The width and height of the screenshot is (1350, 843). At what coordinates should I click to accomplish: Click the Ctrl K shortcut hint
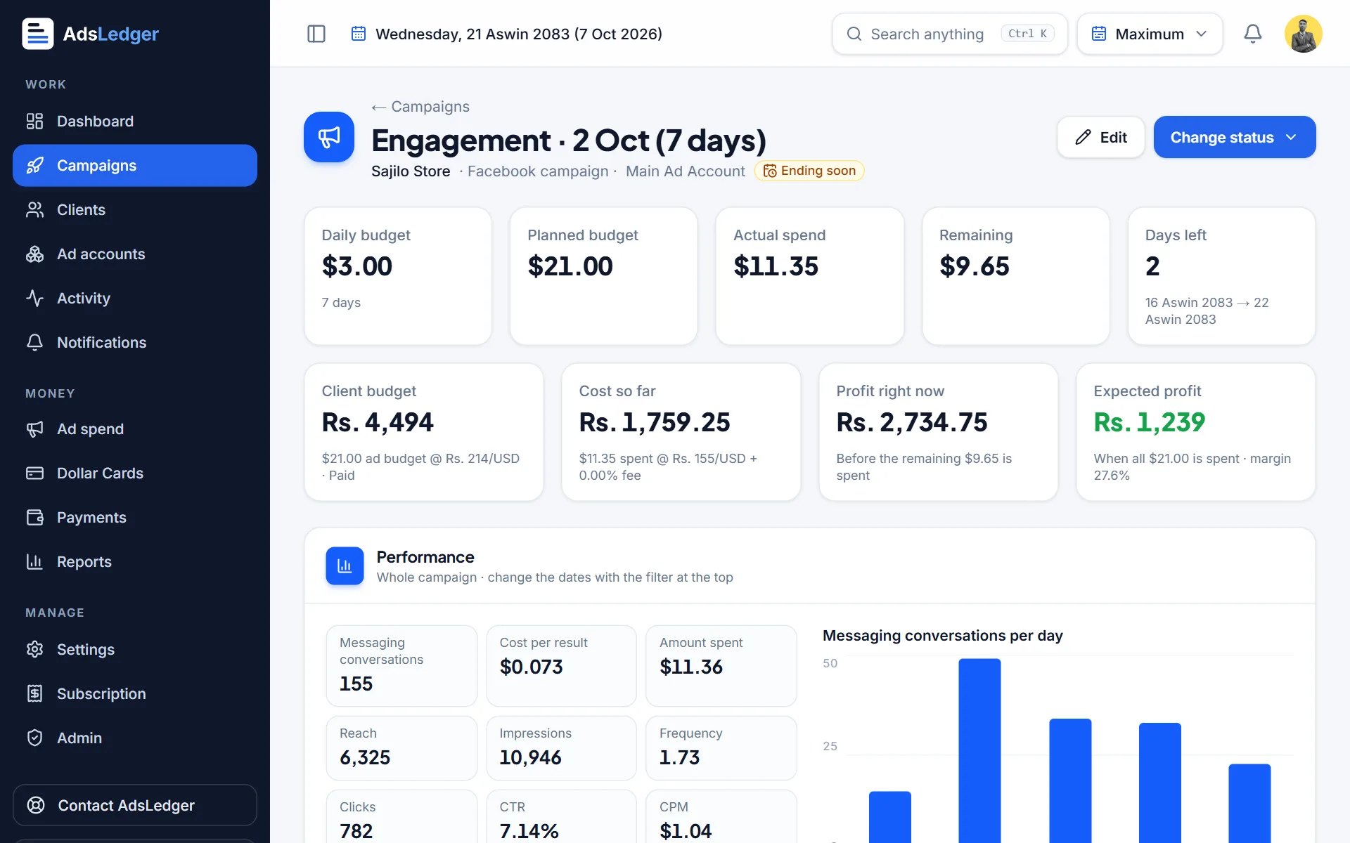[1027, 34]
